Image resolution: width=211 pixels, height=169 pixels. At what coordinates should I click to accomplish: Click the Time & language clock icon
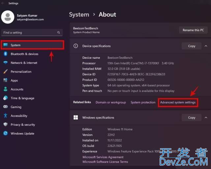(6, 98)
